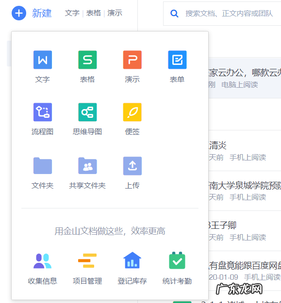Click the 上传 upload icon
Image resolution: width=281 pixels, height=303 pixels.
point(132,166)
